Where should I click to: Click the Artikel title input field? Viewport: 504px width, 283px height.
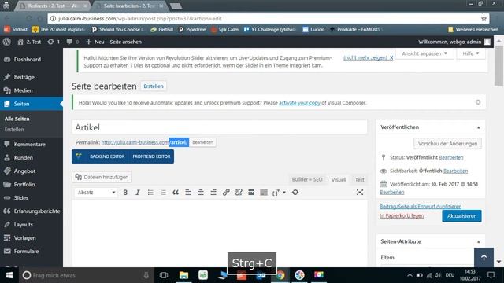(x=220, y=127)
